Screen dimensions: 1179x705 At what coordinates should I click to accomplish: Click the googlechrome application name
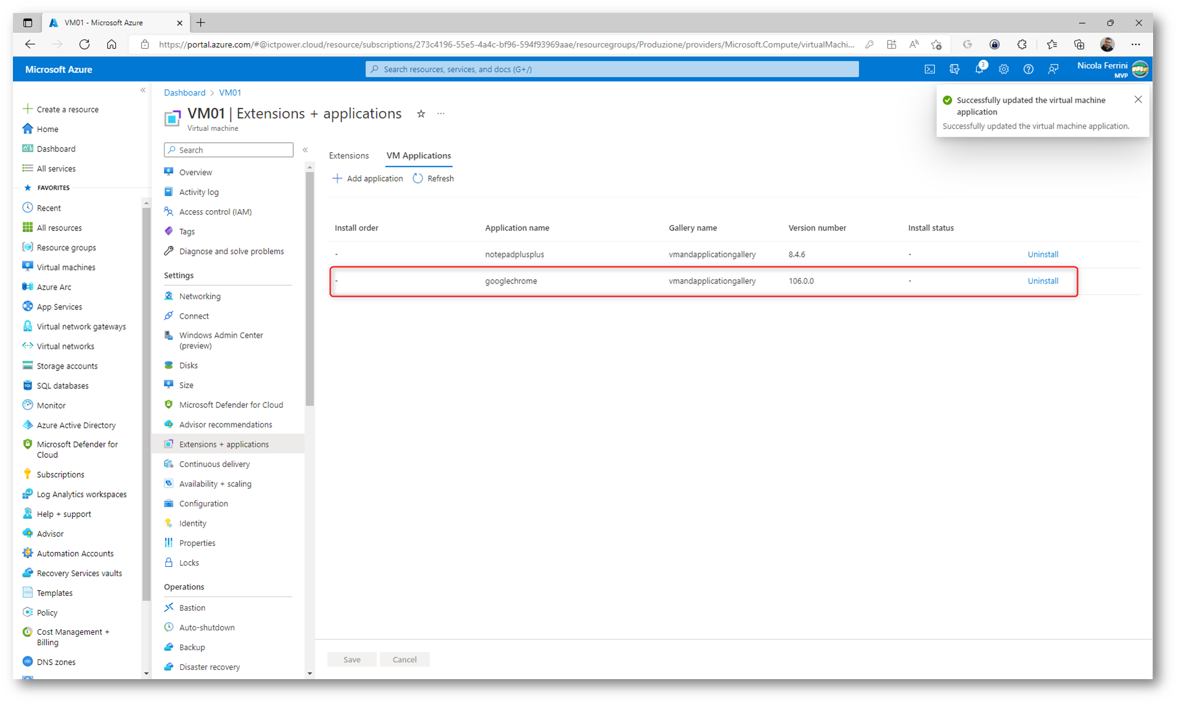click(x=511, y=281)
